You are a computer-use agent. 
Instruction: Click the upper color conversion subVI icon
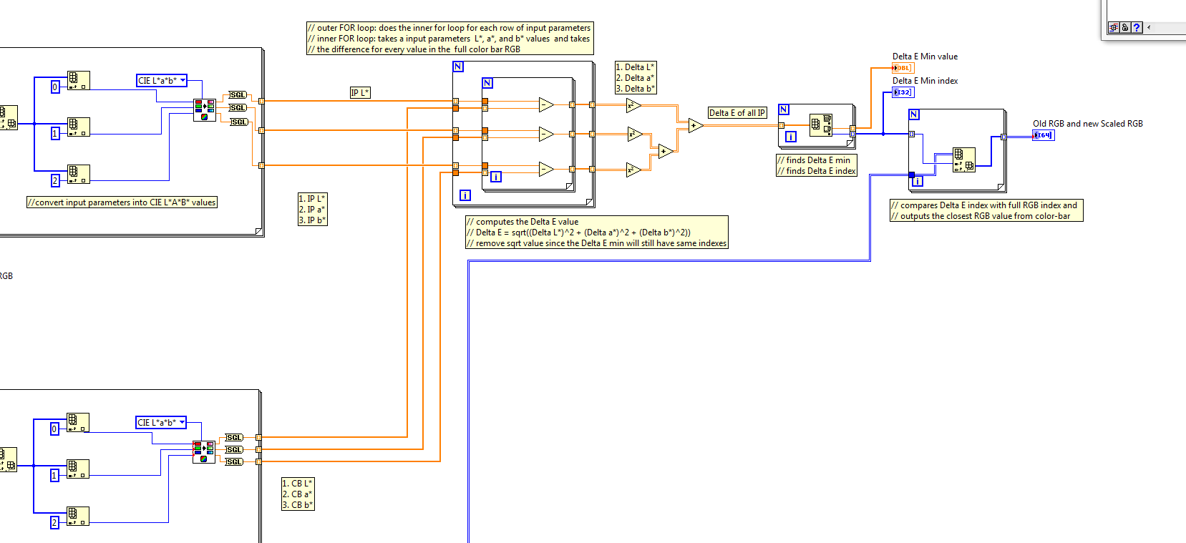click(x=205, y=110)
